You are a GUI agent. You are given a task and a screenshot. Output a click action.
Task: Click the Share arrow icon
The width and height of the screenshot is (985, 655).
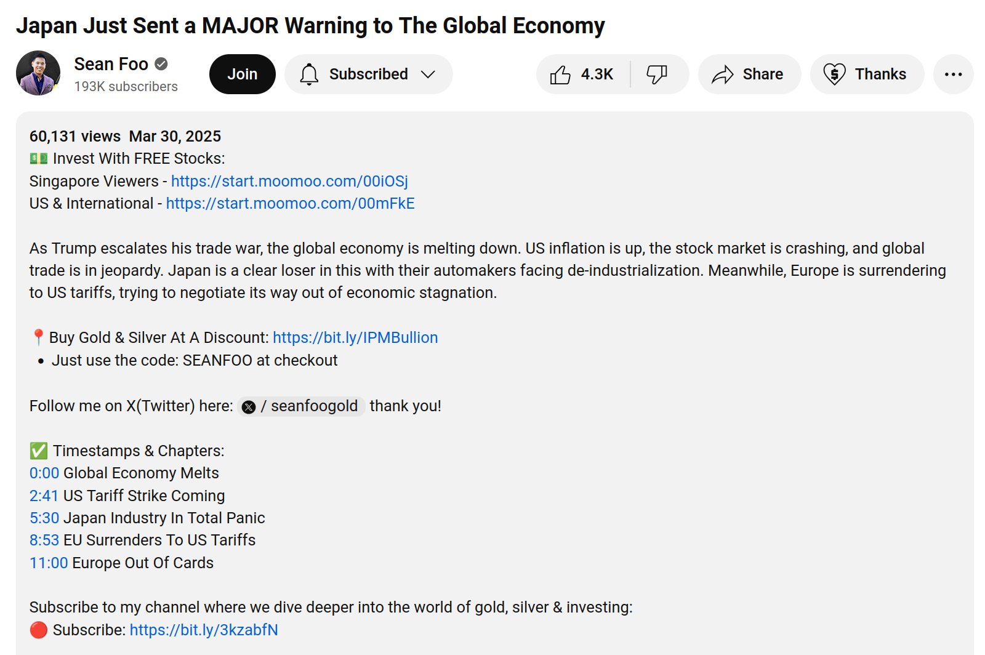coord(722,74)
